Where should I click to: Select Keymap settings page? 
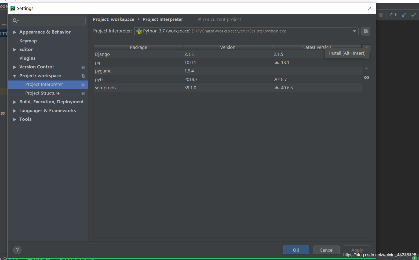click(28, 41)
